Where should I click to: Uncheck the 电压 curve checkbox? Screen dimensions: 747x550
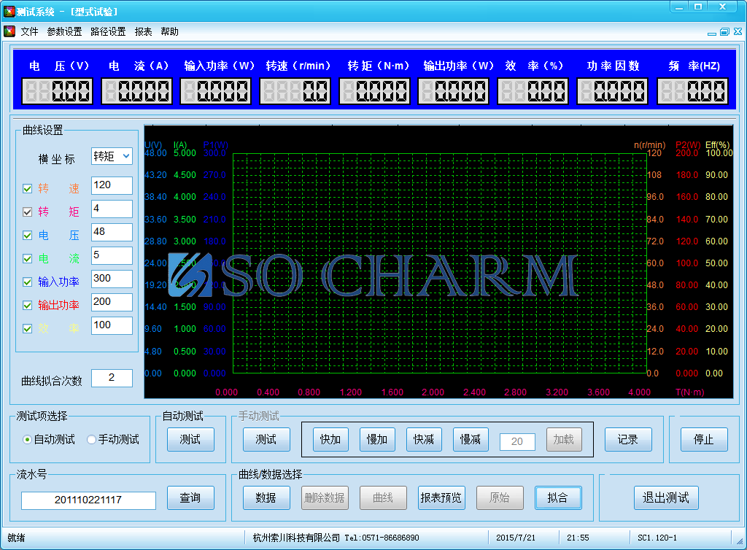click(28, 235)
